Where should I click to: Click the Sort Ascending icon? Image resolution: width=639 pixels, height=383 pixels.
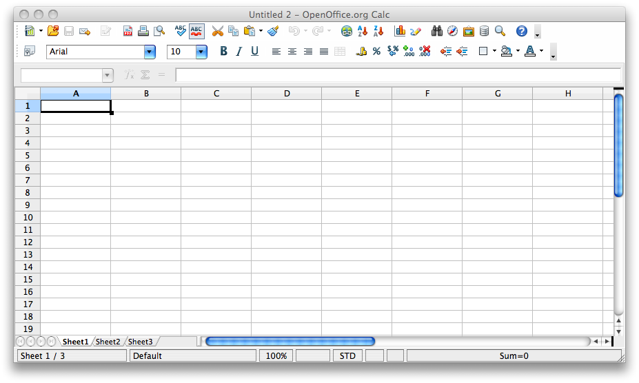coord(363,31)
